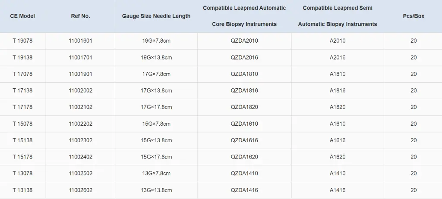
Task: Click the A1820 semi automatic cell
Action: (338, 107)
